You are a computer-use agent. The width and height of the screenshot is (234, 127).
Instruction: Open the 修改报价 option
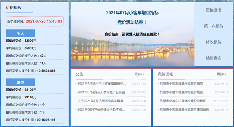[214, 42]
